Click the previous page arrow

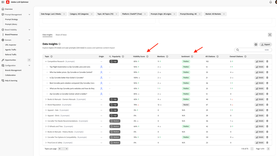coord(252,149)
